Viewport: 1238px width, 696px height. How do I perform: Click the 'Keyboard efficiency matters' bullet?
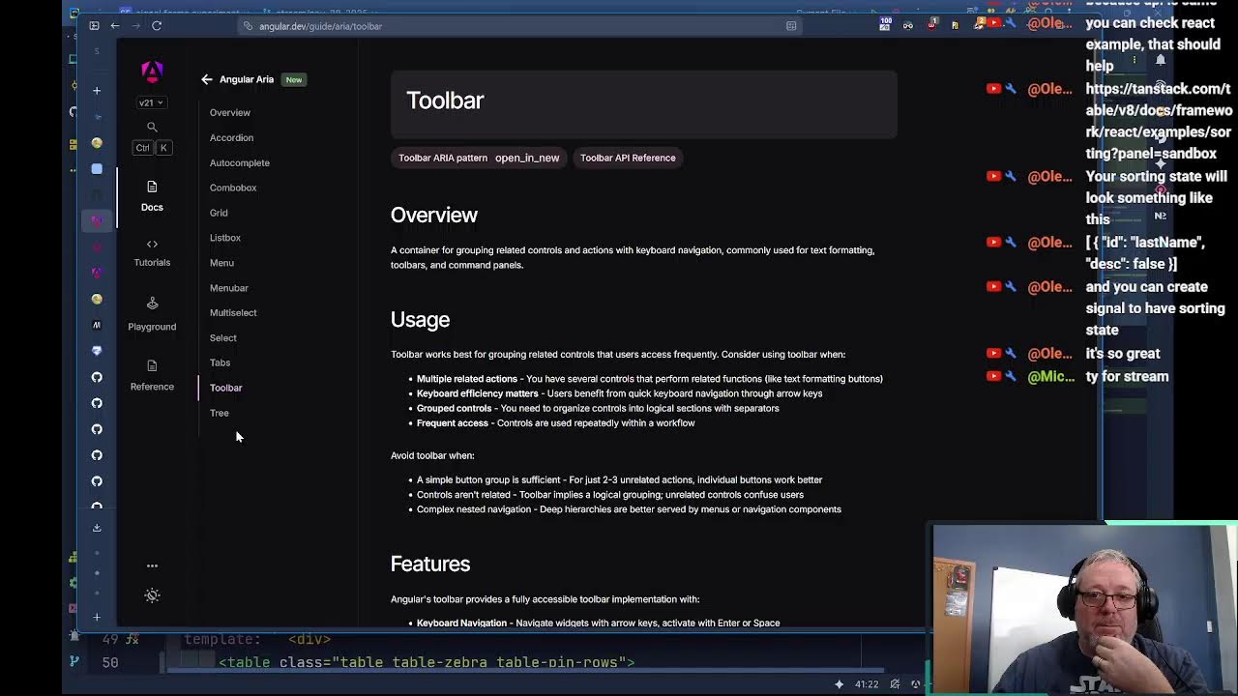tap(620, 393)
